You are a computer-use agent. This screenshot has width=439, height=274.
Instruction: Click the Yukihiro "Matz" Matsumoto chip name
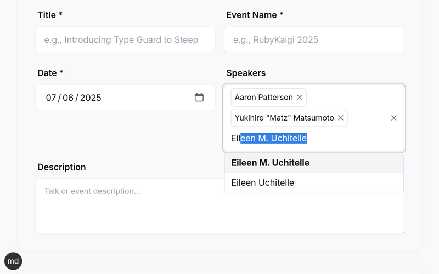click(284, 118)
